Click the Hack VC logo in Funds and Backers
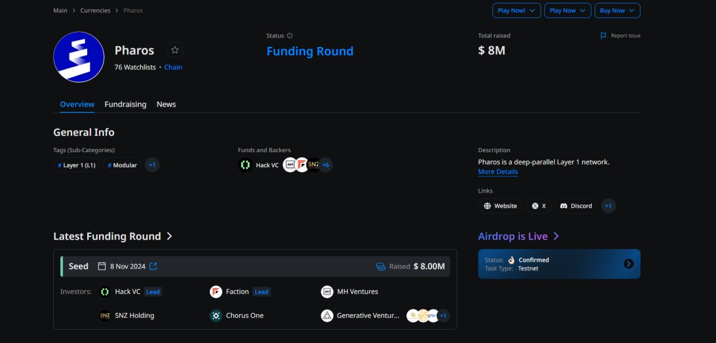 [245, 165]
